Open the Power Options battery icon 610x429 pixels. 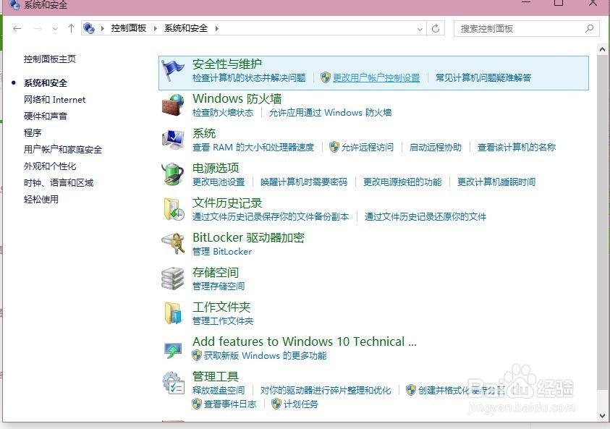(173, 174)
